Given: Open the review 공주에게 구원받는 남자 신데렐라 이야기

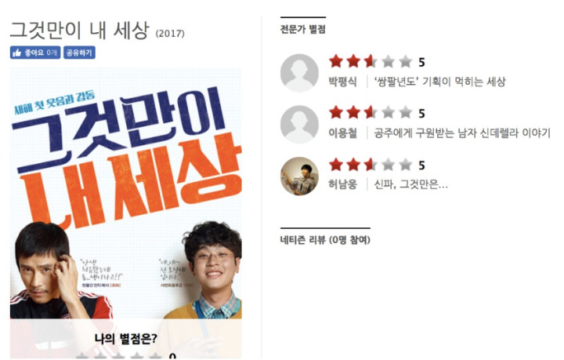Looking at the screenshot, I should [x=462, y=133].
